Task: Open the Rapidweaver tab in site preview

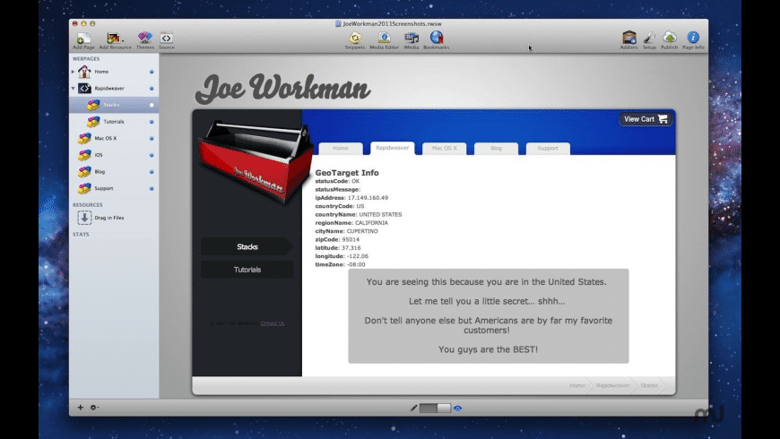Action: (393, 148)
